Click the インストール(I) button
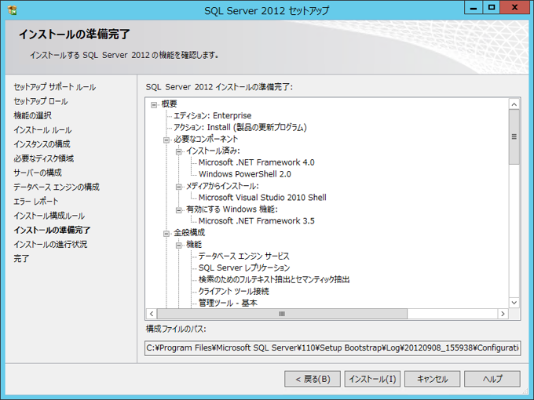Viewport: 534px width, 400px height. pyautogui.click(x=372, y=379)
